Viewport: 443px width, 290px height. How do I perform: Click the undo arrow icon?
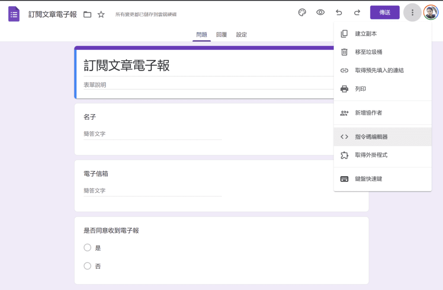pos(339,13)
